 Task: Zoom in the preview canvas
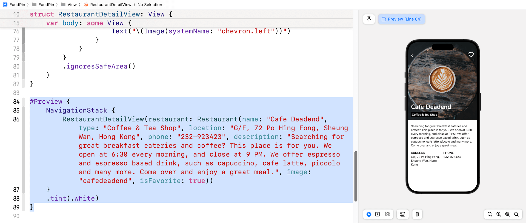[x=516, y=214]
